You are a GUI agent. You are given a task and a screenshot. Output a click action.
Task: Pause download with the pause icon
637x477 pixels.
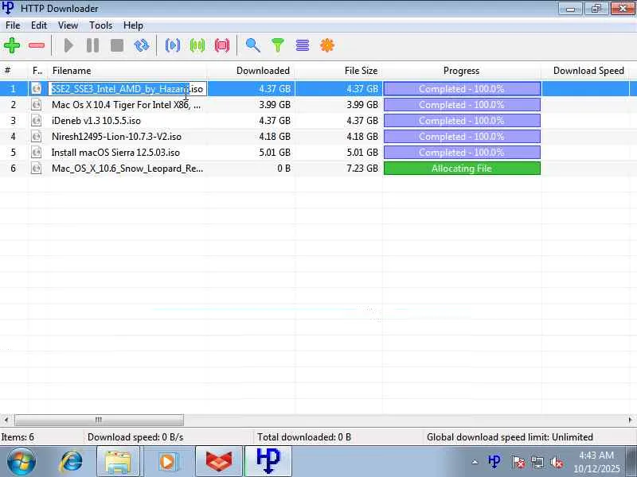tap(92, 45)
